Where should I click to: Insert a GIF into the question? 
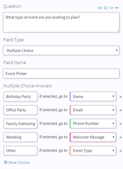pyautogui.click(x=100, y=8)
